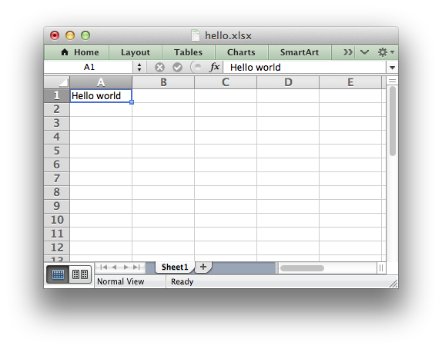The width and height of the screenshot is (442, 349).
Task: Select row 11 header
Action: (57, 234)
